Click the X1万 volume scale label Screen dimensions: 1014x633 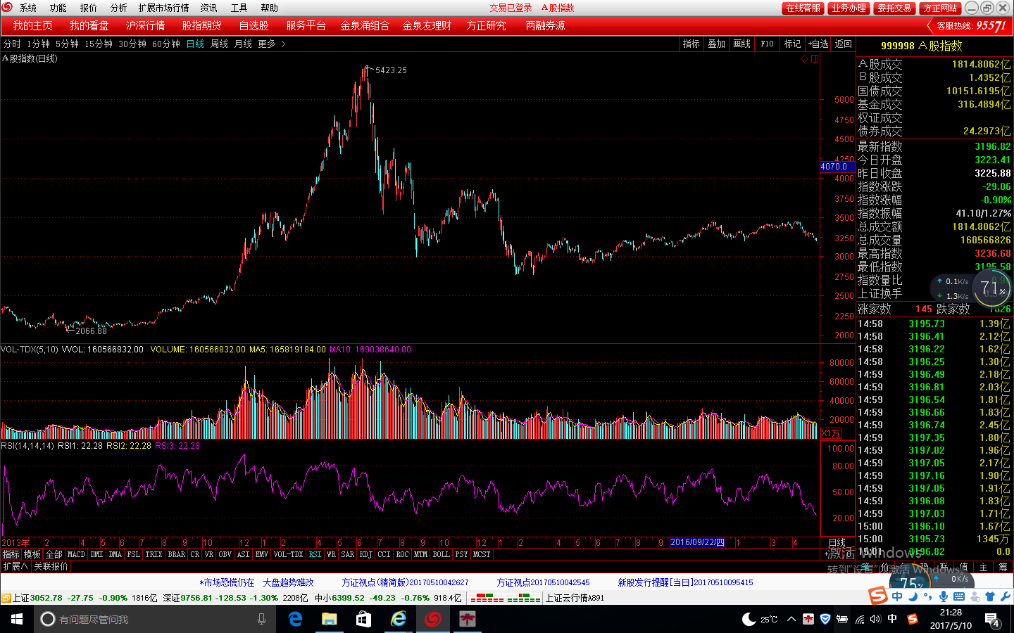831,433
